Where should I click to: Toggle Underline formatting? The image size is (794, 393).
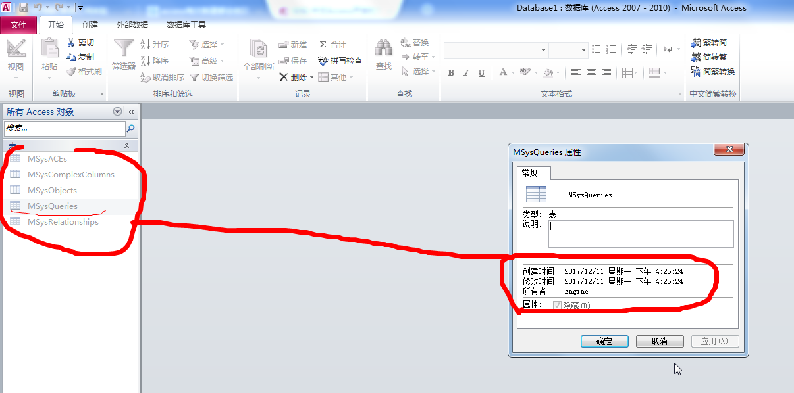click(481, 73)
